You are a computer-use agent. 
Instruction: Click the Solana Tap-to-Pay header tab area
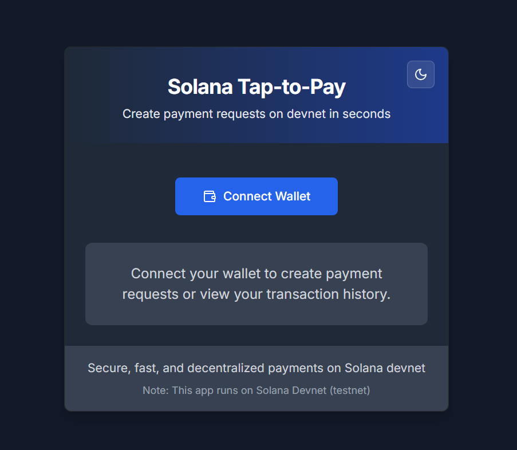(x=256, y=86)
